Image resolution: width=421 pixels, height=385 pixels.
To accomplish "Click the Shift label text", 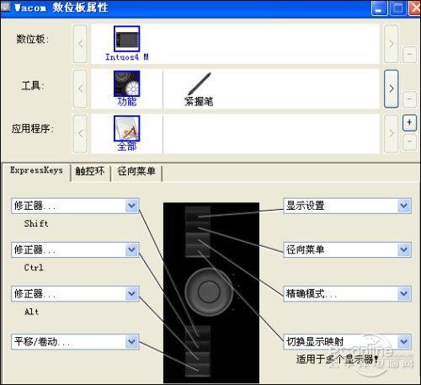I will 36,224.
